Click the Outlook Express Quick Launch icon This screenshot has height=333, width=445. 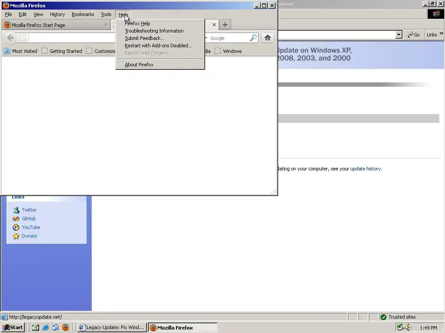point(55,328)
